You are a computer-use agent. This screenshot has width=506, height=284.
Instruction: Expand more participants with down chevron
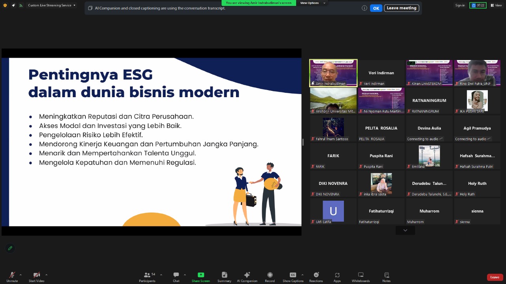tap(405, 230)
